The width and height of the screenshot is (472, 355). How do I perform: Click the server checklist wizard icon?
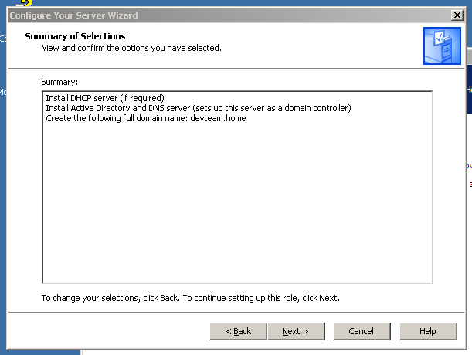(441, 46)
